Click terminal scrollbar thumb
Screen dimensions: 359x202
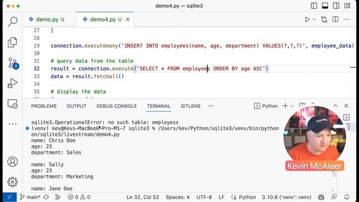(334, 174)
